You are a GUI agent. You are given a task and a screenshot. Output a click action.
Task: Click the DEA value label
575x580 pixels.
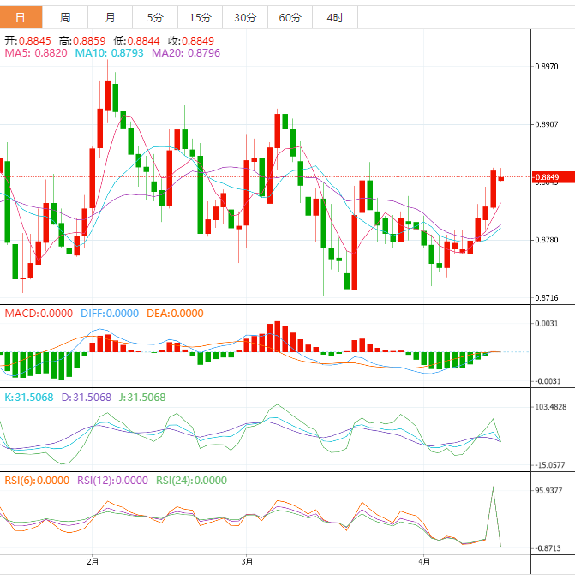[x=175, y=314]
